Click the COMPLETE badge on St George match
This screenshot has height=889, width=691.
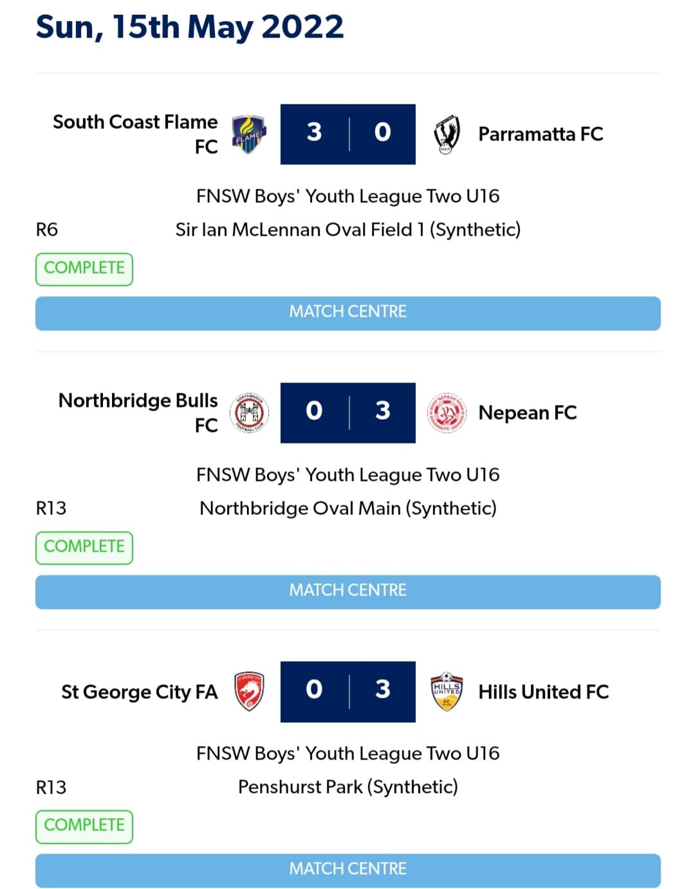click(x=84, y=825)
